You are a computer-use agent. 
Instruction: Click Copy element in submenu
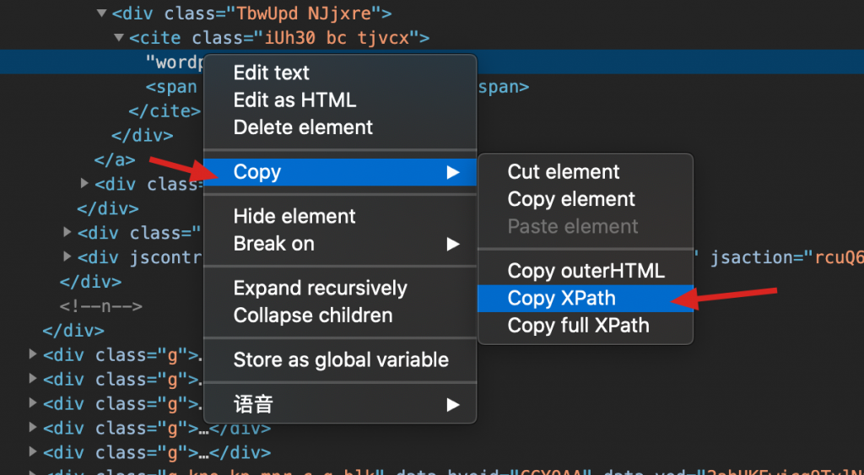click(571, 199)
